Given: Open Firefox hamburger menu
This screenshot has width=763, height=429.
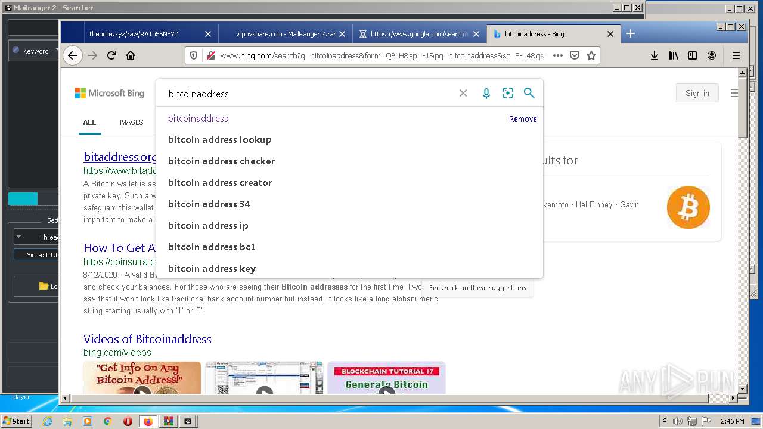Looking at the screenshot, I should 736,55.
